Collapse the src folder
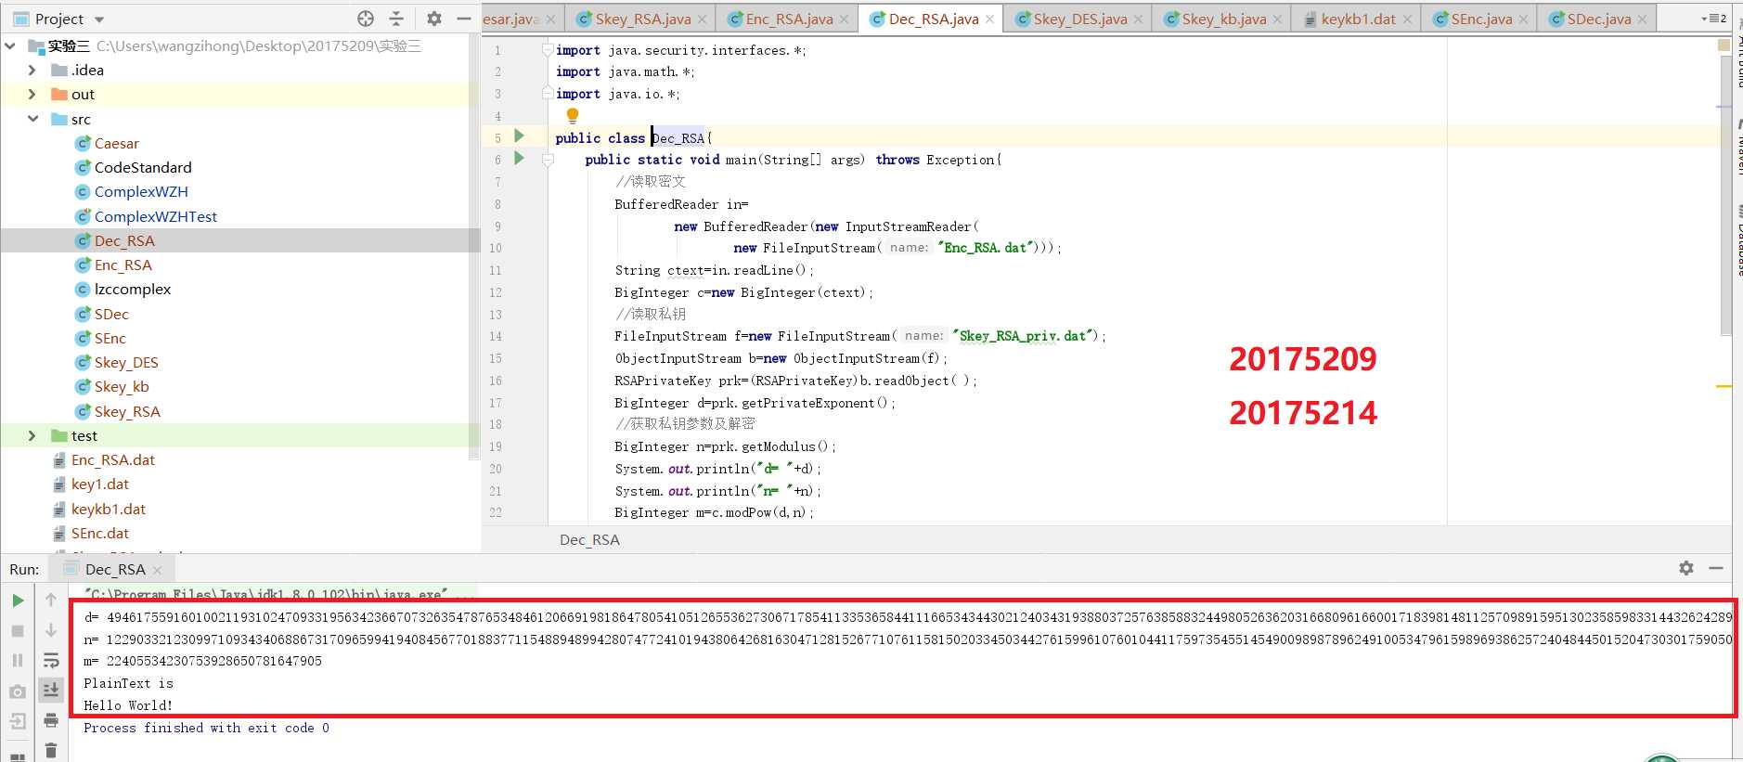This screenshot has width=1743, height=762. 32,119
